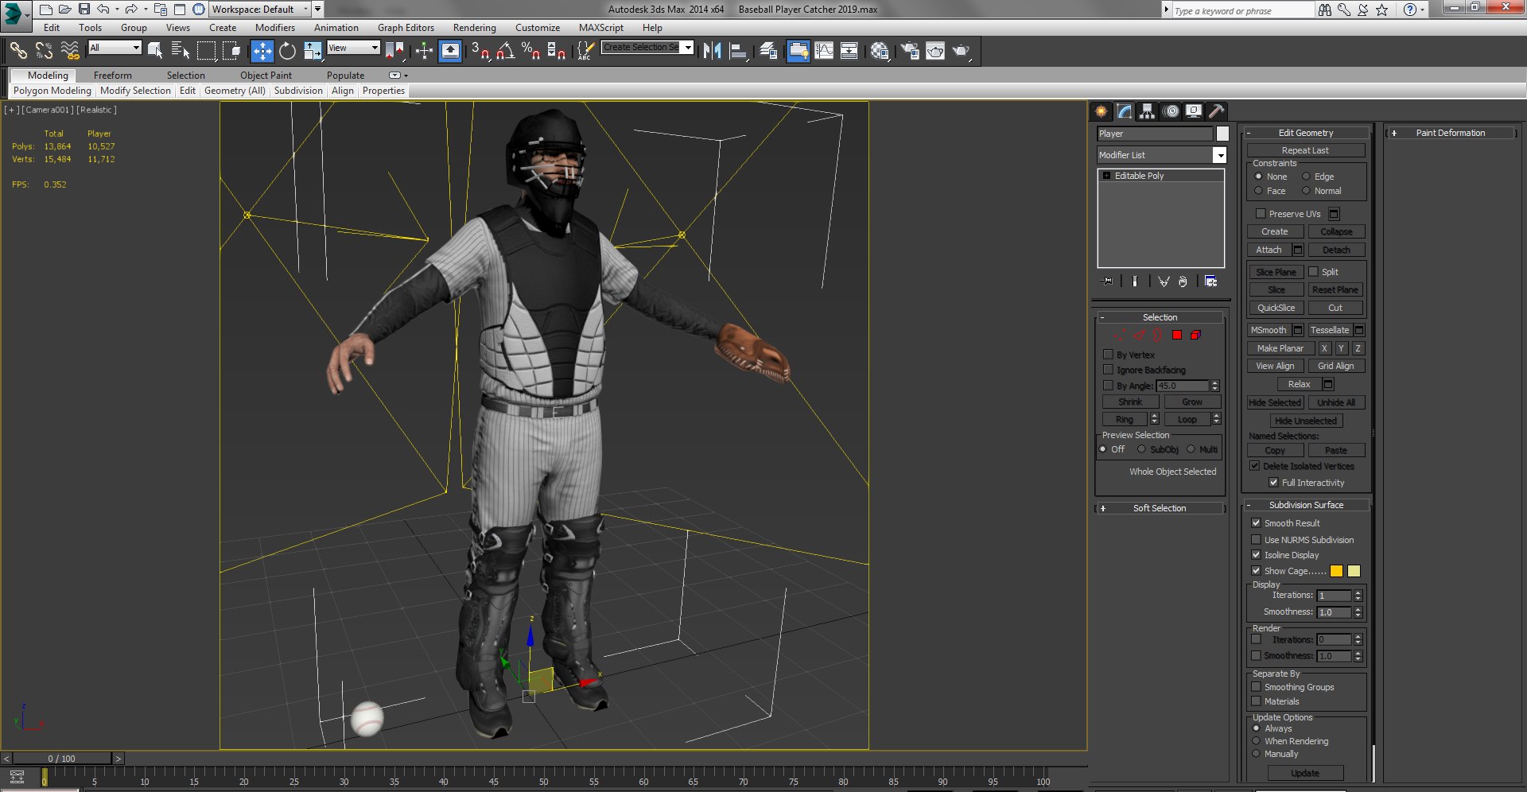Open the Utilities hammer panel tab
Viewport: 1527px width, 792px height.
pyautogui.click(x=1216, y=111)
